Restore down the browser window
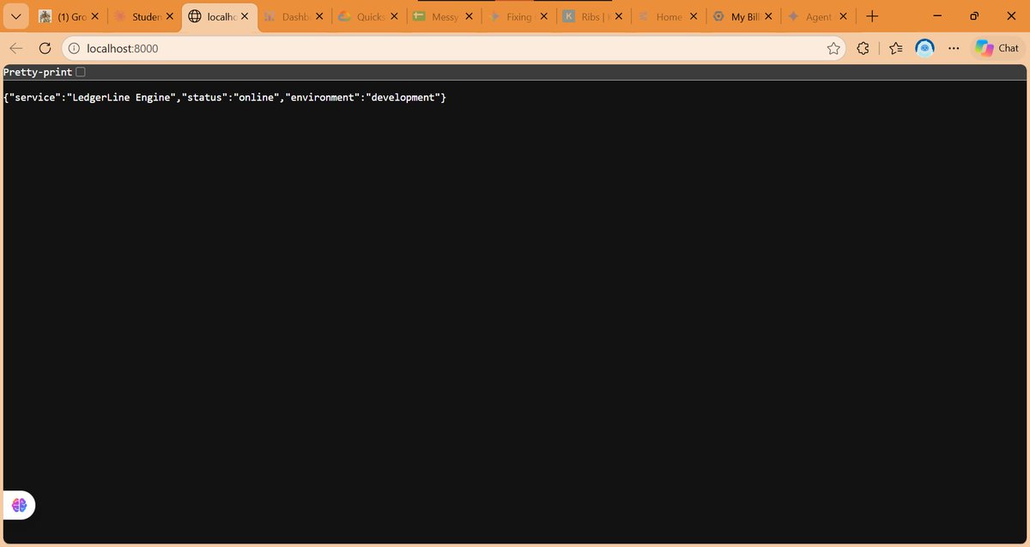This screenshot has height=547, width=1030. [974, 15]
